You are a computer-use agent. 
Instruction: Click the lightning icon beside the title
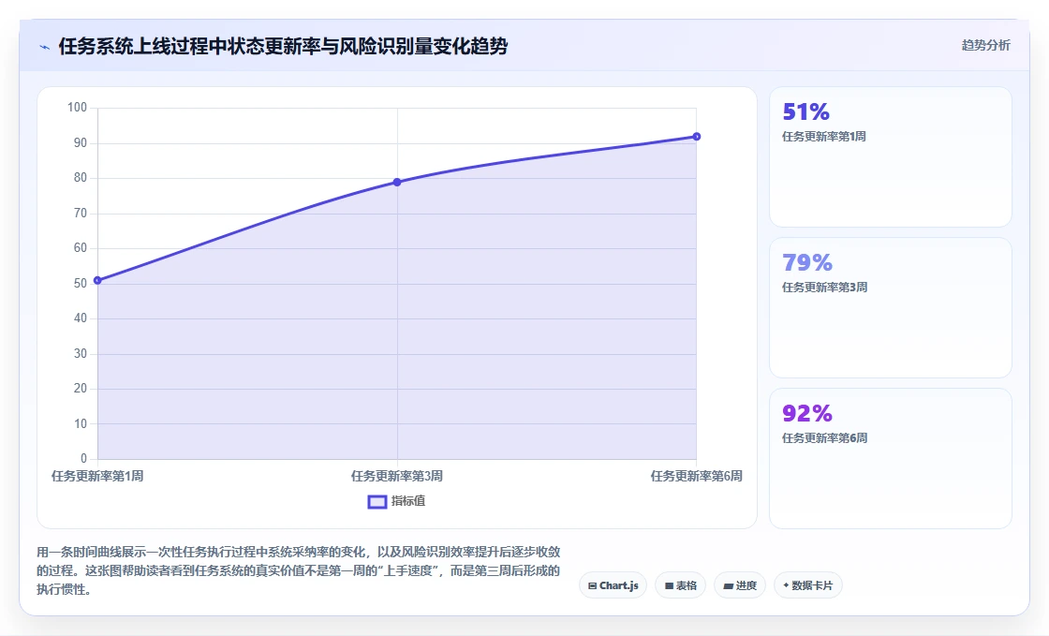pyautogui.click(x=45, y=47)
